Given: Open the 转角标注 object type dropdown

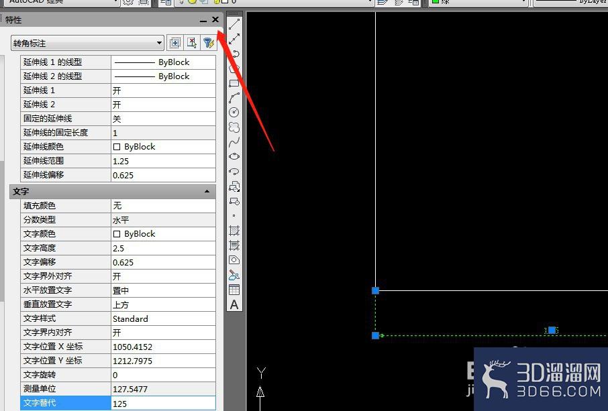Looking at the screenshot, I should coord(88,43).
